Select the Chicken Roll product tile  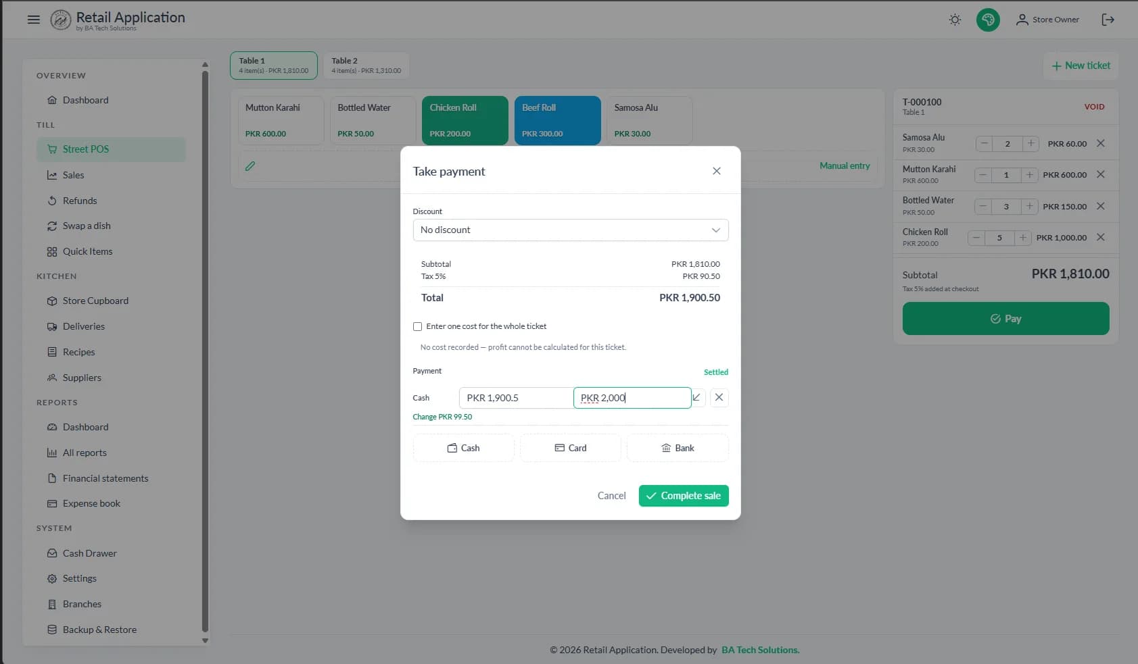coord(465,120)
